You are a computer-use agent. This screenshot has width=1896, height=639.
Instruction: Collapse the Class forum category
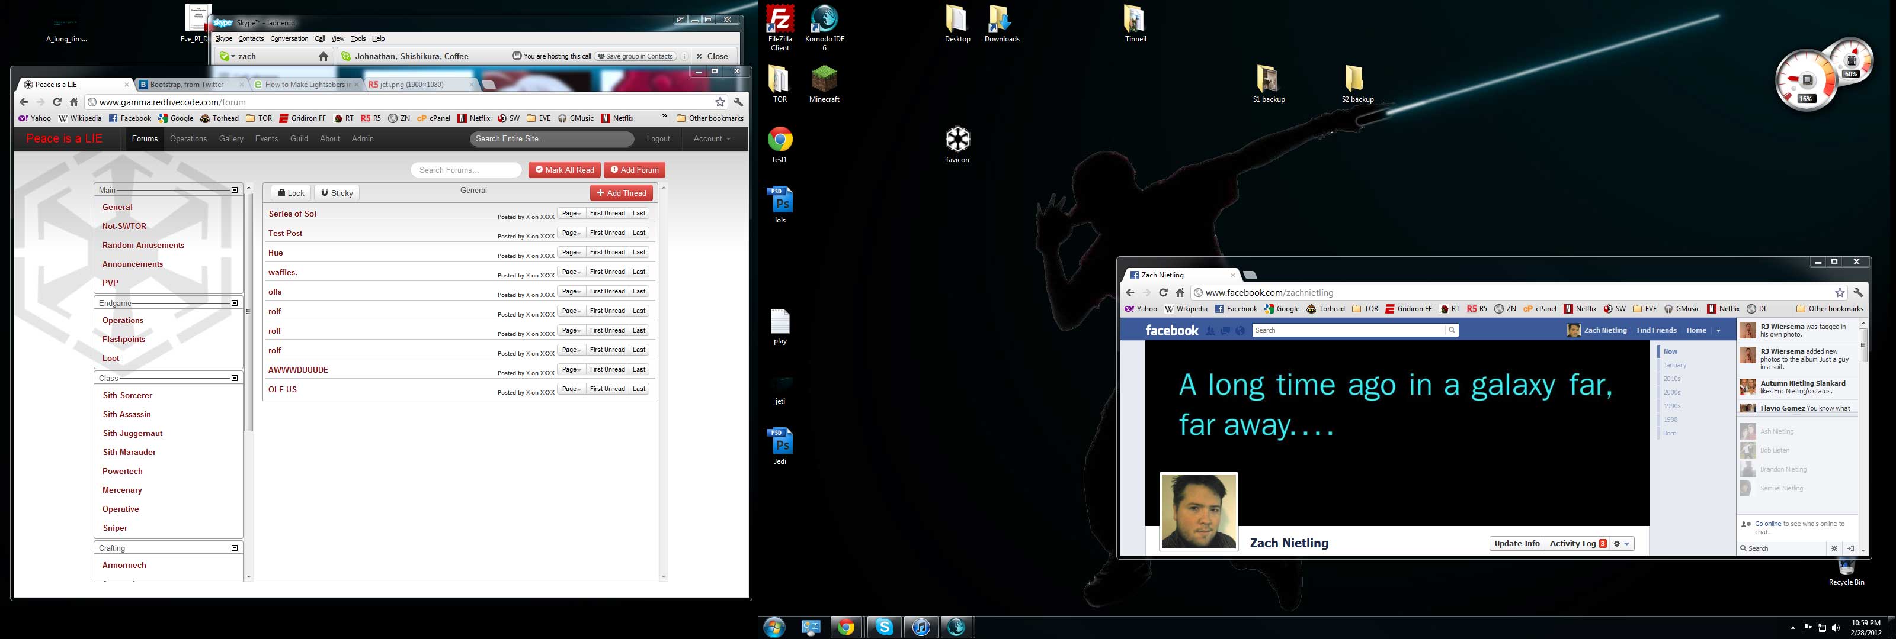(x=235, y=378)
